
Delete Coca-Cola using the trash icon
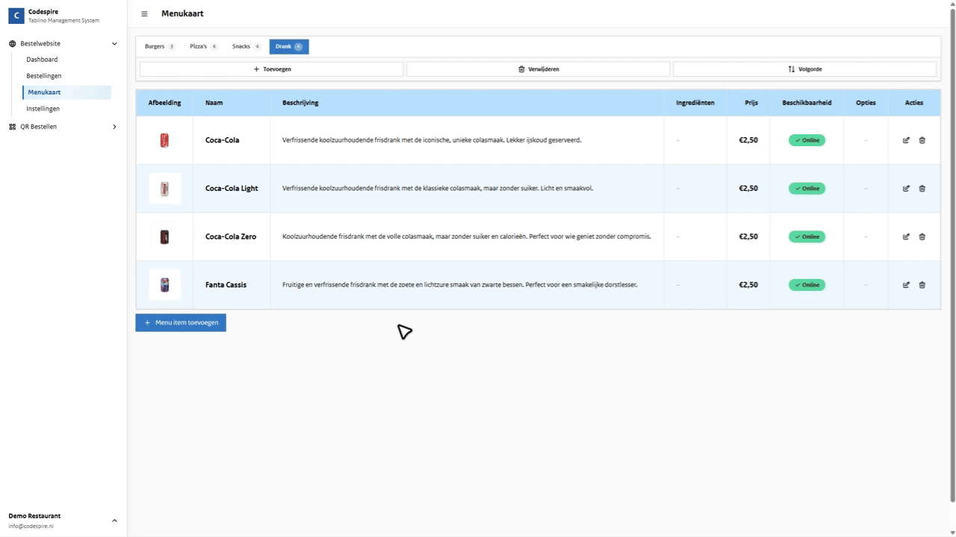[x=922, y=139]
